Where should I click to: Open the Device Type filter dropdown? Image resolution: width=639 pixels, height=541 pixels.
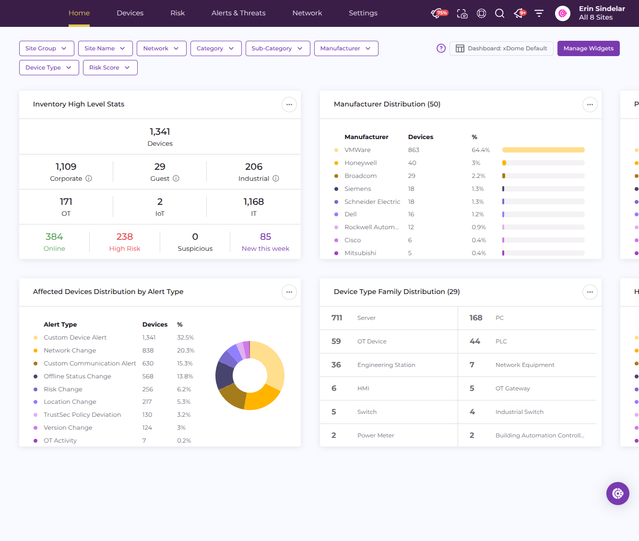point(49,68)
